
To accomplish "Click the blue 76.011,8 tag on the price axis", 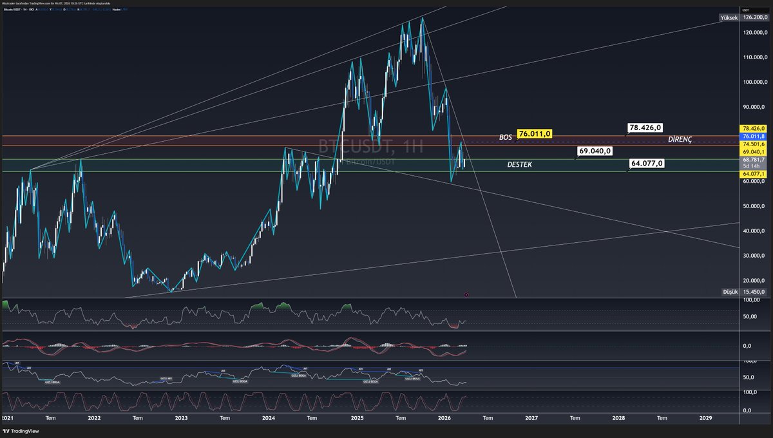I will (754, 137).
